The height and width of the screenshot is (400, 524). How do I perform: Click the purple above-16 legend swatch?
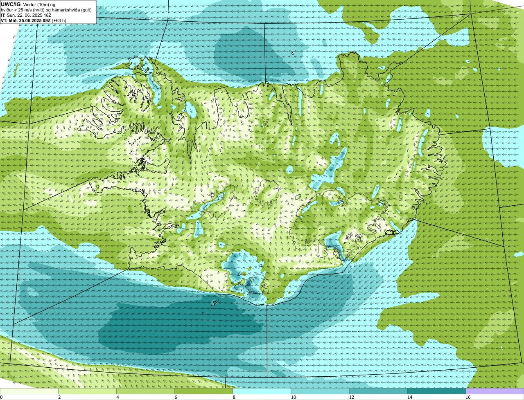coord(495,391)
